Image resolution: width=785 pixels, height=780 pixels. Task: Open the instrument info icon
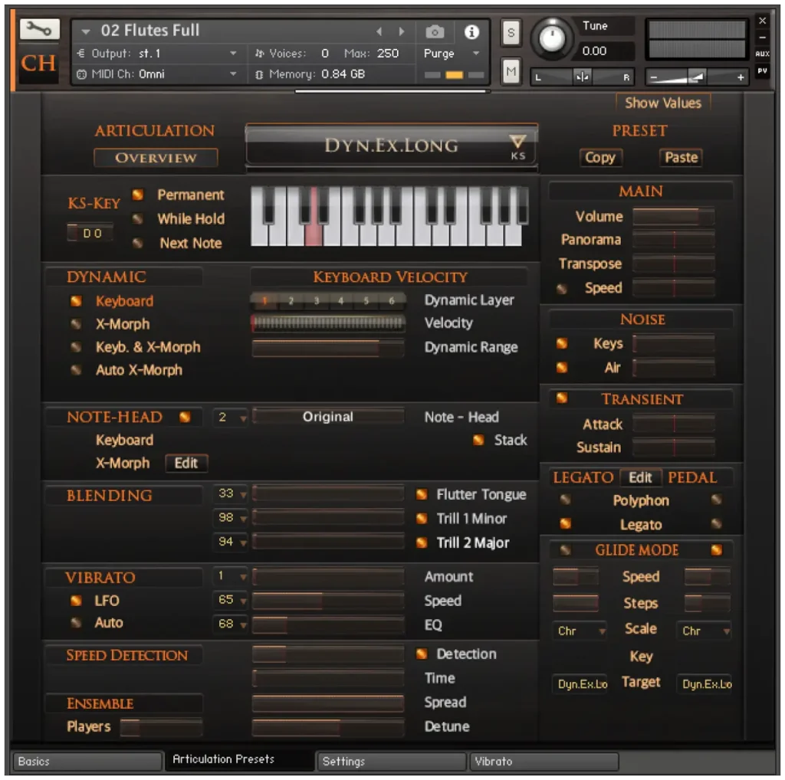pos(471,32)
